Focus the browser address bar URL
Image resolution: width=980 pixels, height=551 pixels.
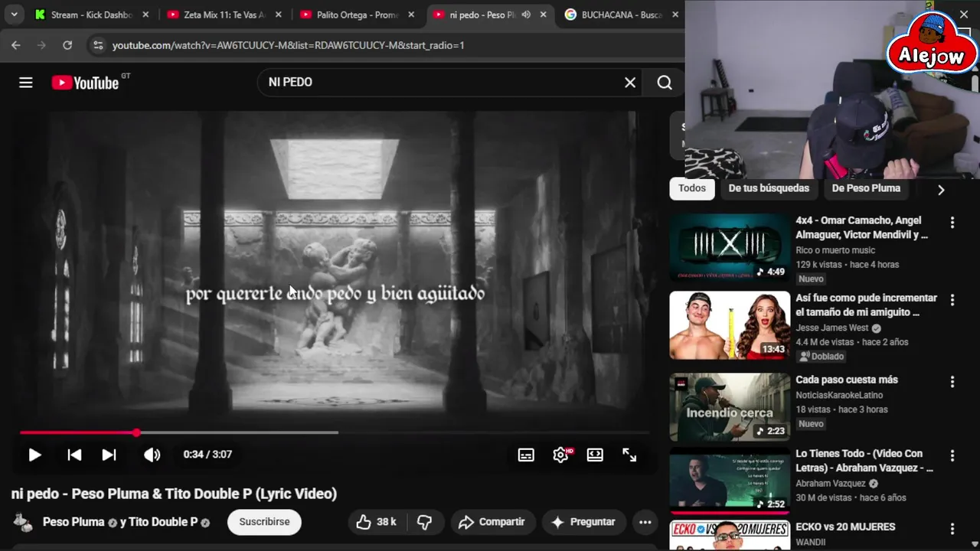(288, 45)
